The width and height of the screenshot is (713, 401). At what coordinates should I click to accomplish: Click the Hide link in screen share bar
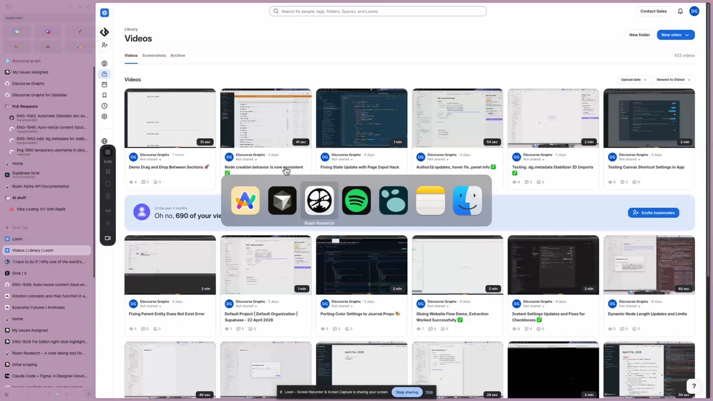coord(429,392)
